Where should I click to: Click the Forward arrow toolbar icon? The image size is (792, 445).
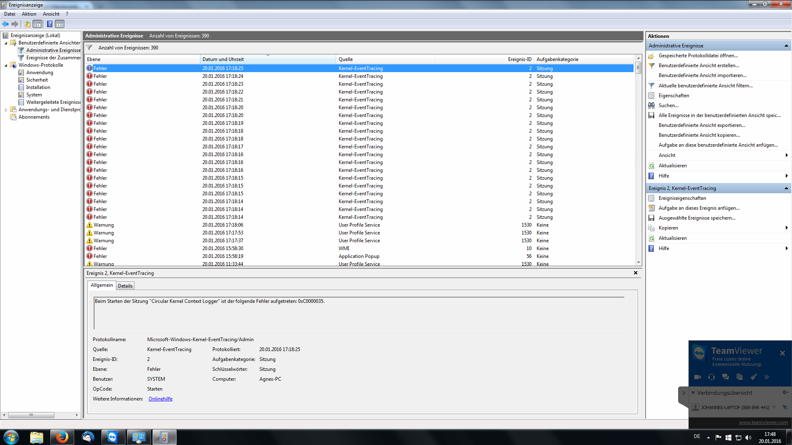pyautogui.click(x=15, y=24)
